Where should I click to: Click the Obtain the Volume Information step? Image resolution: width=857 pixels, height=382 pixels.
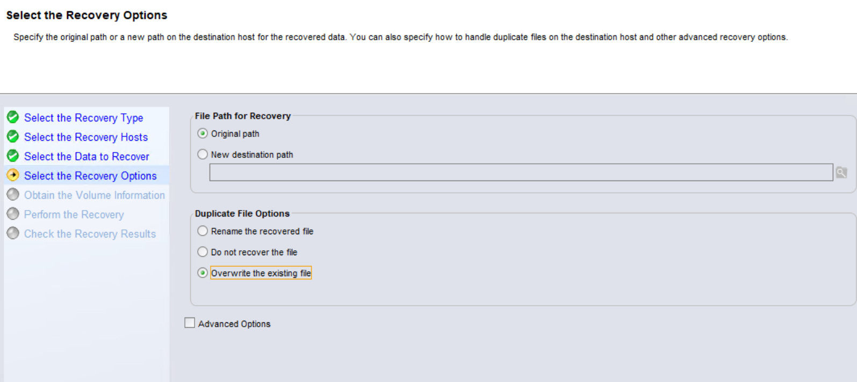(94, 195)
